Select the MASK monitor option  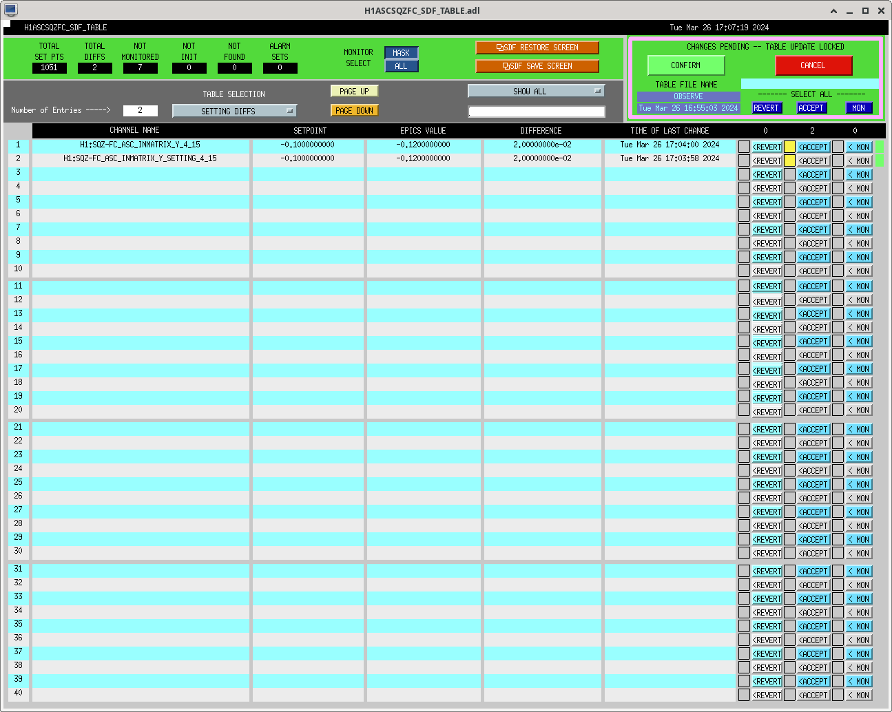(401, 53)
